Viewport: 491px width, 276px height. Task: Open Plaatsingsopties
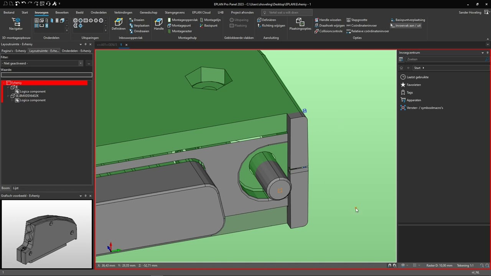300,25
